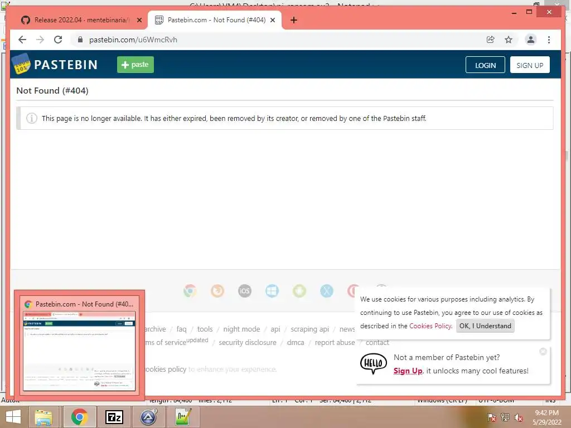Open File Explorer from the taskbar
Screen dimensions: 571x428
click(x=43, y=417)
